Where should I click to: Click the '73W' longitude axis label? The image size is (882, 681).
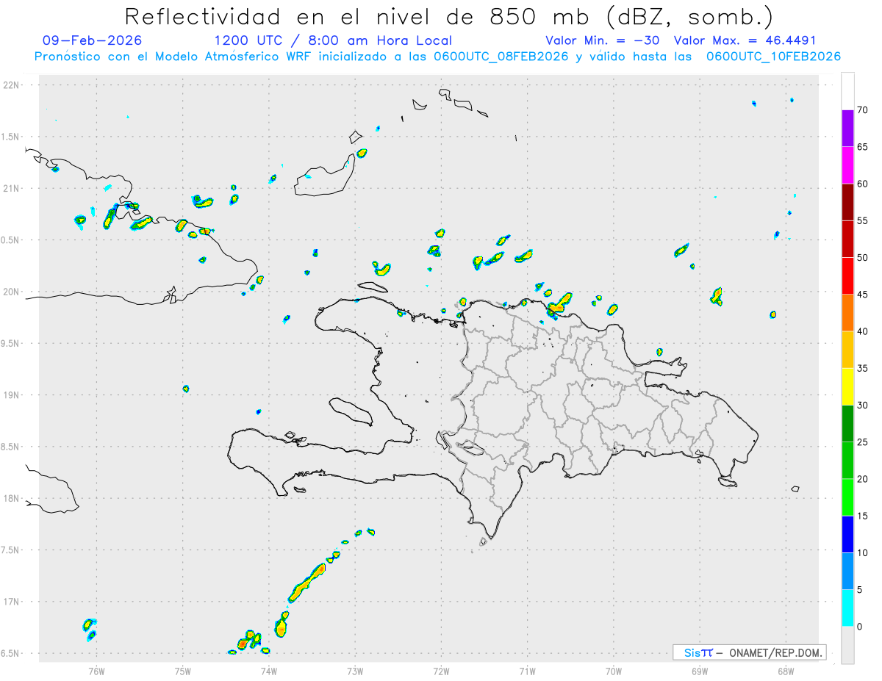pyautogui.click(x=355, y=671)
